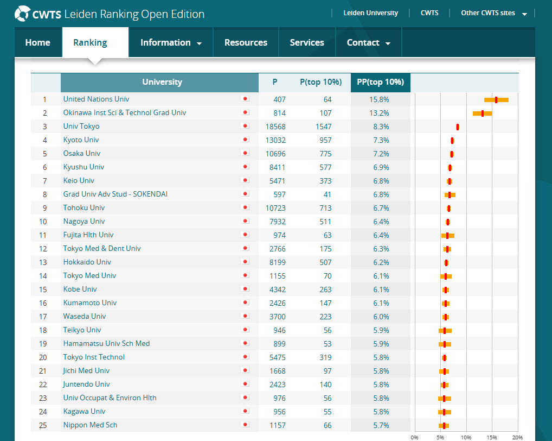Select the Services menu item
The image size is (552, 441).
(x=307, y=42)
